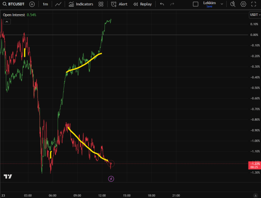Click the 0.10% scale label
This screenshot has width=261, height=198.
[254, 24]
